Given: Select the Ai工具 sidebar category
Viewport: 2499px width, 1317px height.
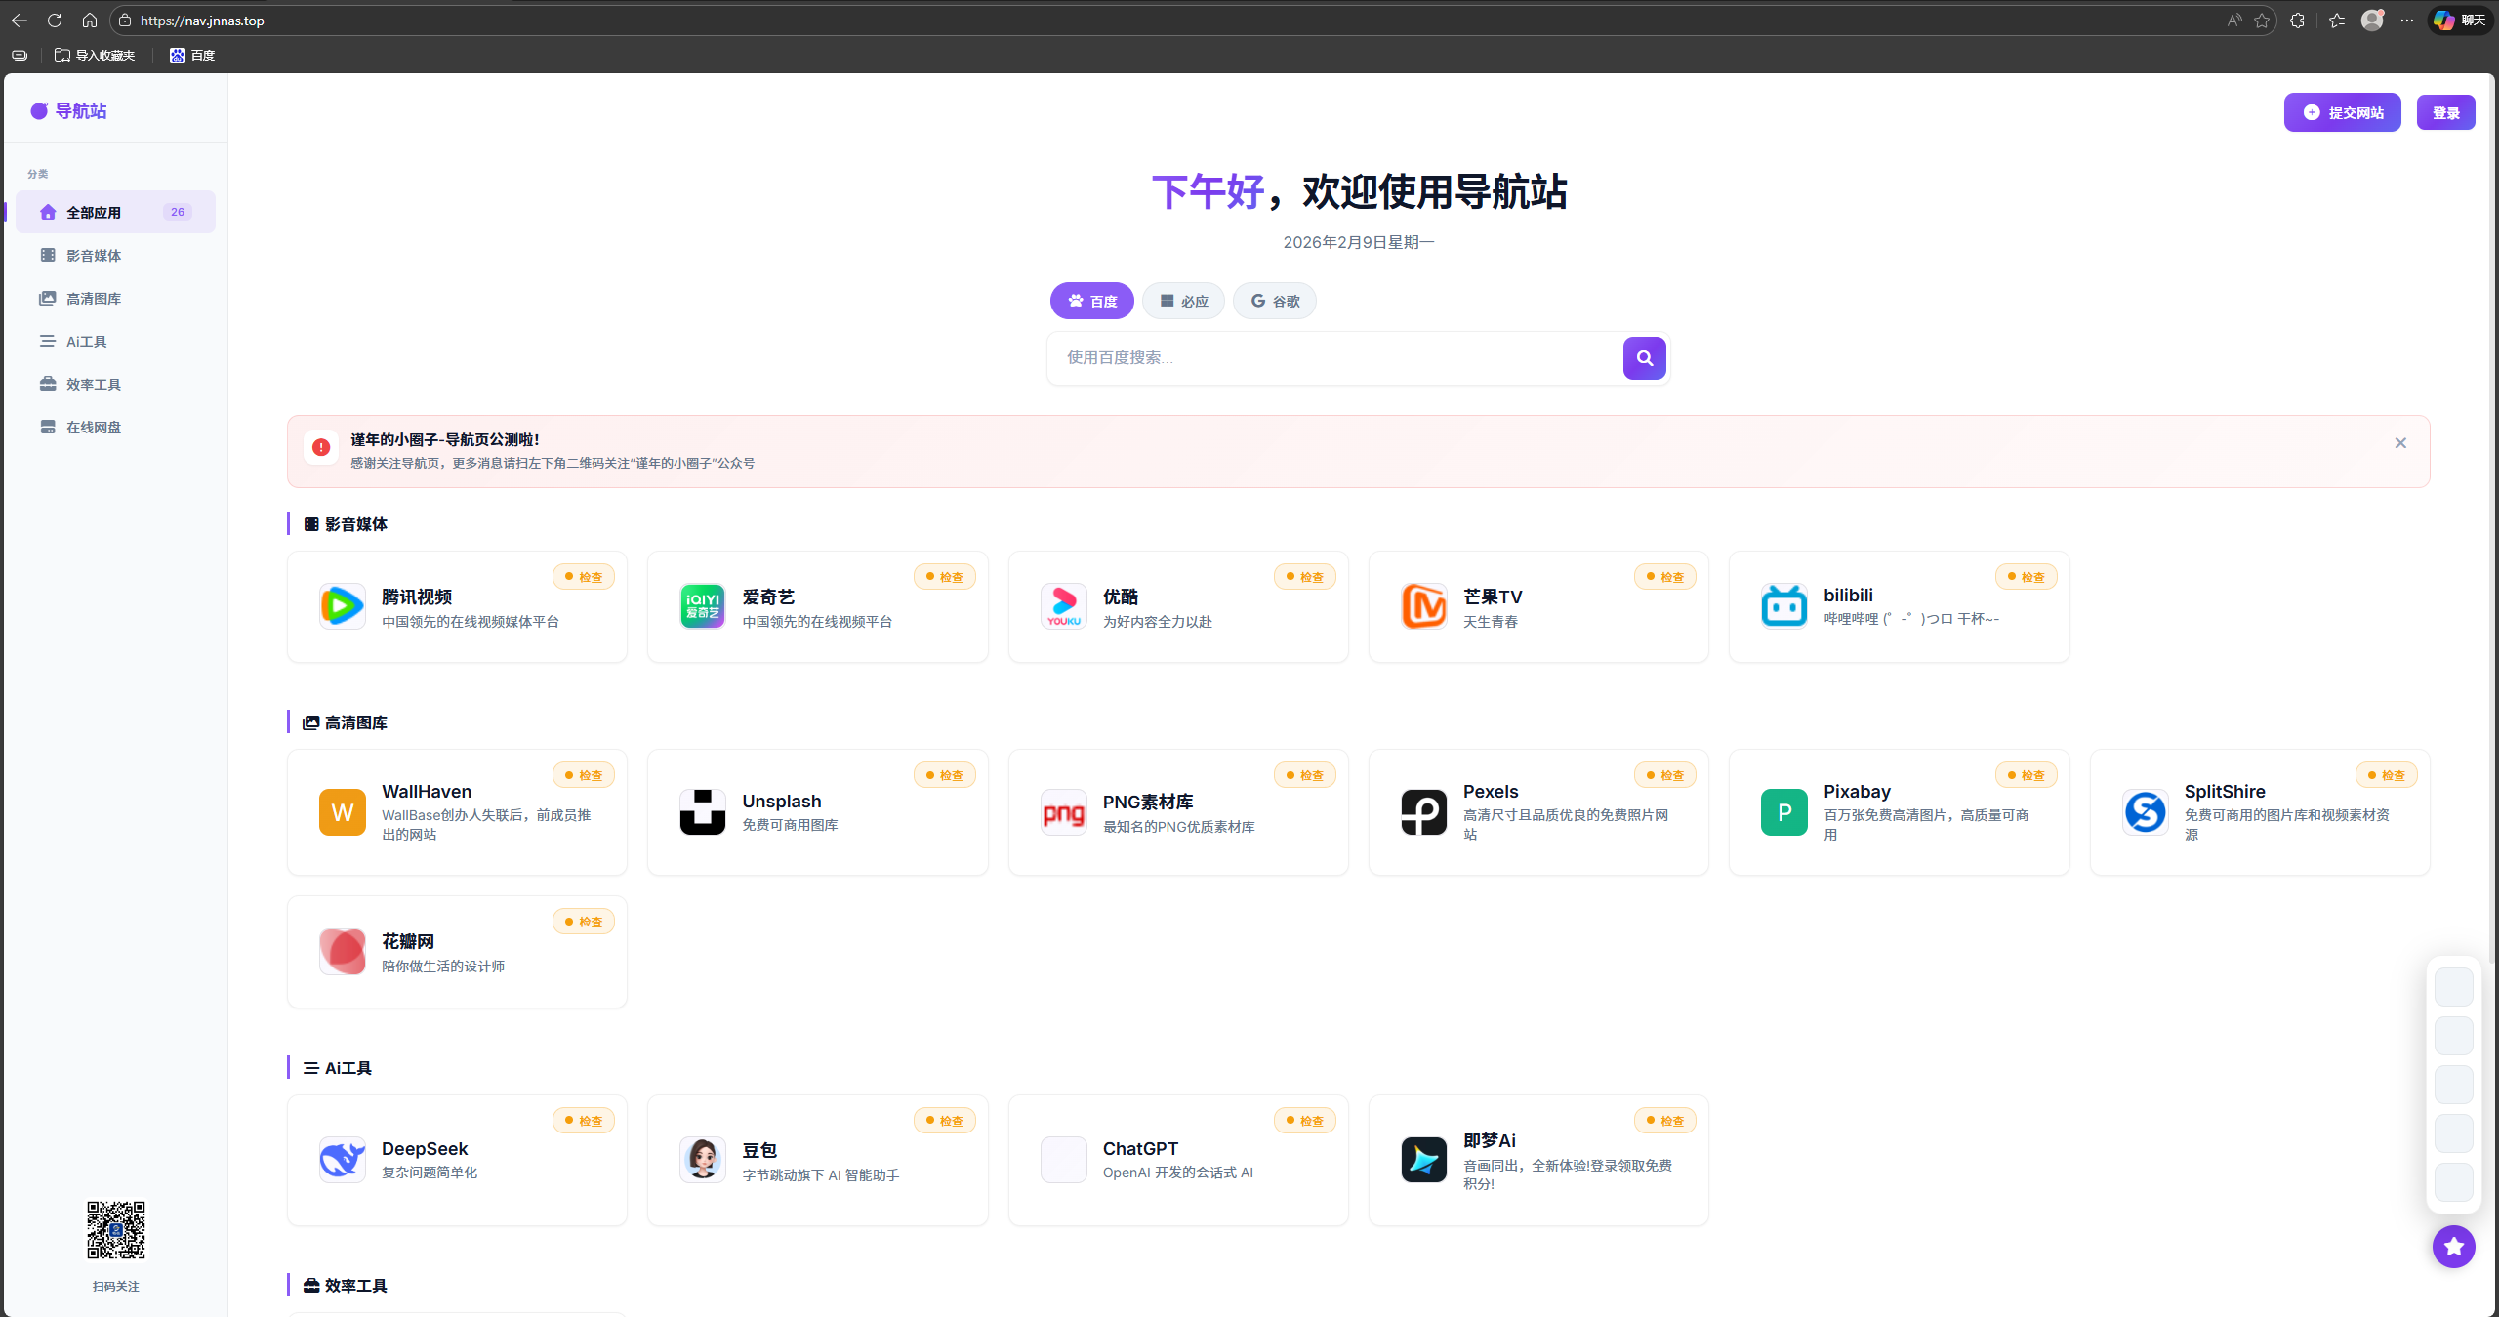Looking at the screenshot, I should (86, 342).
